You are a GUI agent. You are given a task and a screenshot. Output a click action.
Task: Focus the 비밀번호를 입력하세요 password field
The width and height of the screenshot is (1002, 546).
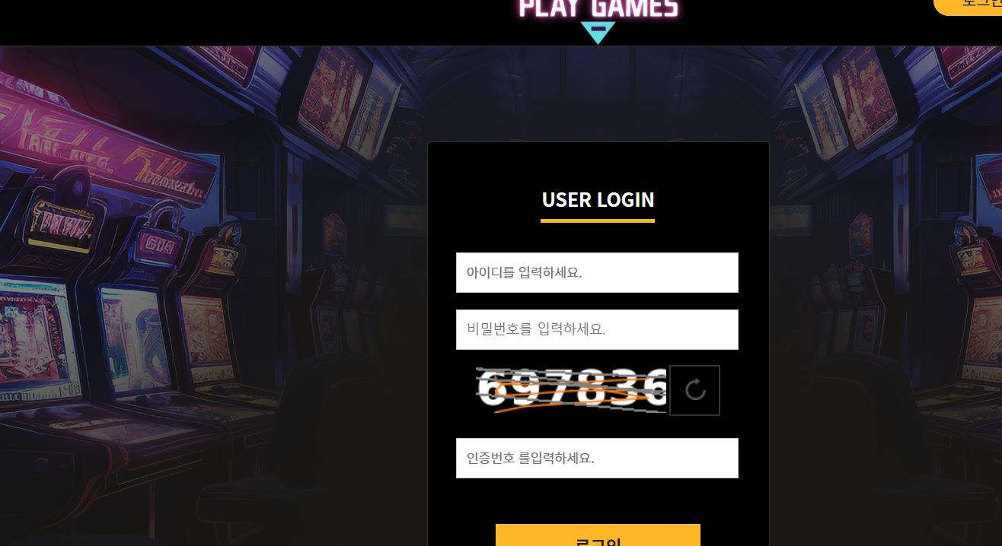coord(597,329)
